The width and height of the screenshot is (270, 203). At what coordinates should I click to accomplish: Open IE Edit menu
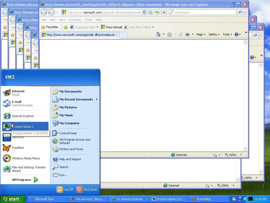[x=52, y=20]
